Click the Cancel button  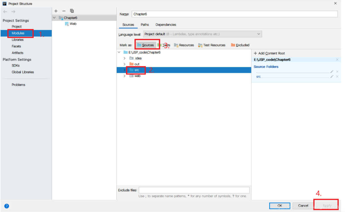click(303, 206)
